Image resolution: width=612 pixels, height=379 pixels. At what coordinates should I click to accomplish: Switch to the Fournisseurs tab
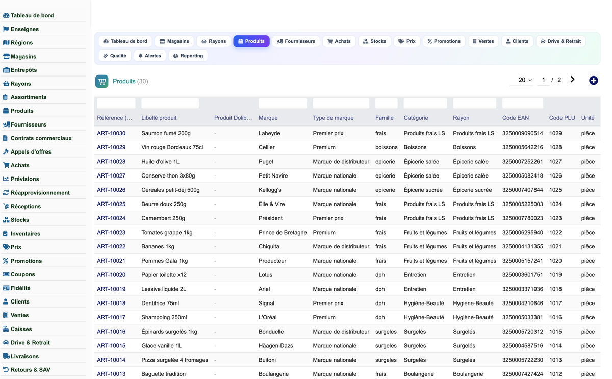(x=296, y=41)
